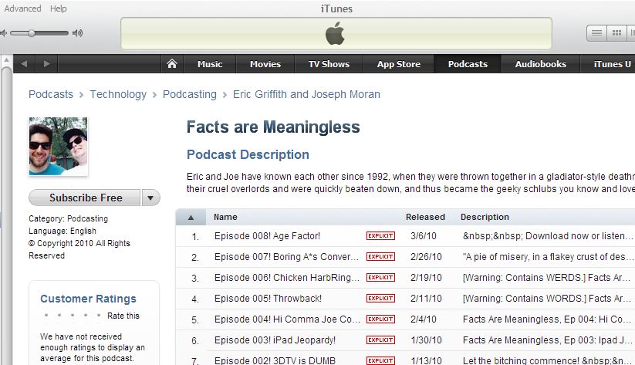Open the App Store tab
This screenshot has height=365, width=635.
point(398,64)
